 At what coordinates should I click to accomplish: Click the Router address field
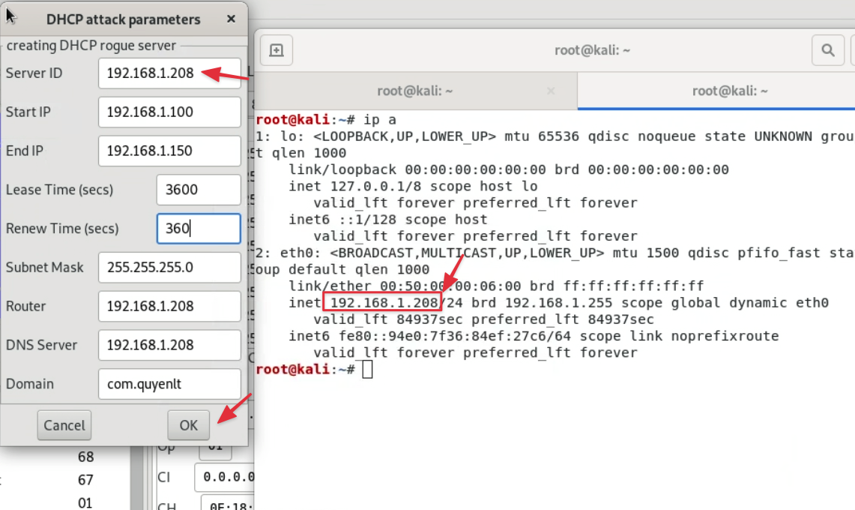coord(169,306)
